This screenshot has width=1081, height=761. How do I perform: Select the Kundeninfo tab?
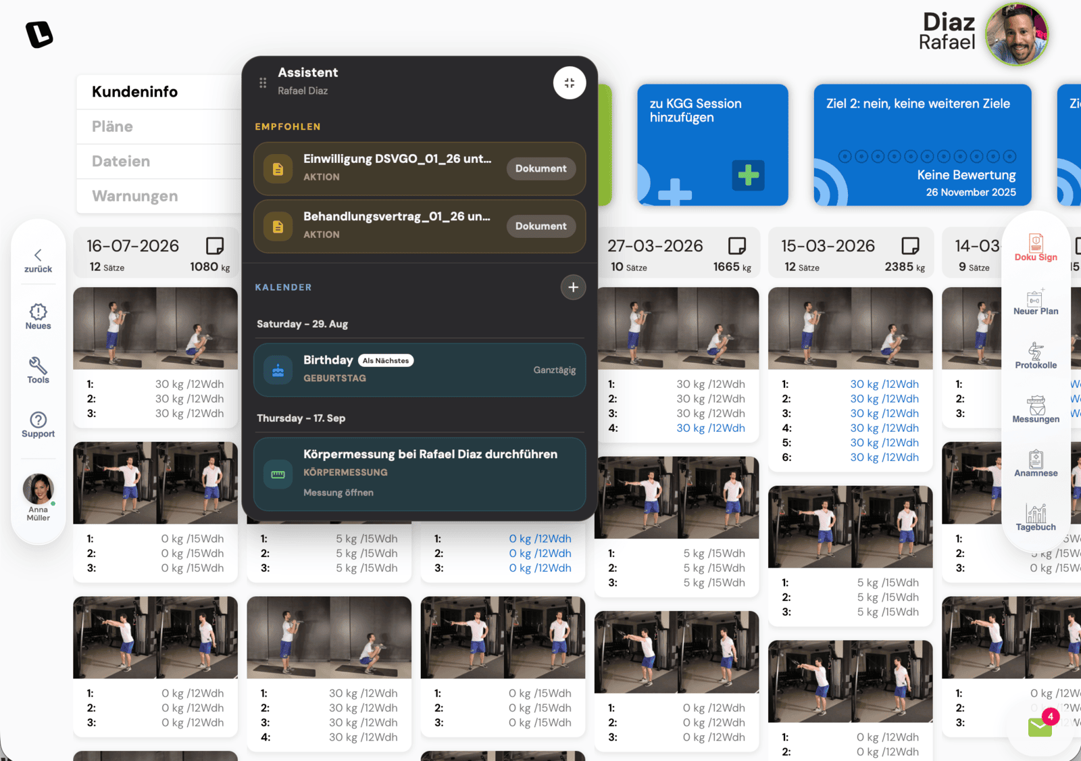(x=159, y=92)
